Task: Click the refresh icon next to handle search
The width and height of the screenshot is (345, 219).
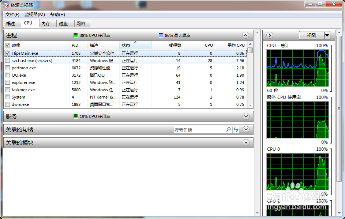Action: point(236,130)
